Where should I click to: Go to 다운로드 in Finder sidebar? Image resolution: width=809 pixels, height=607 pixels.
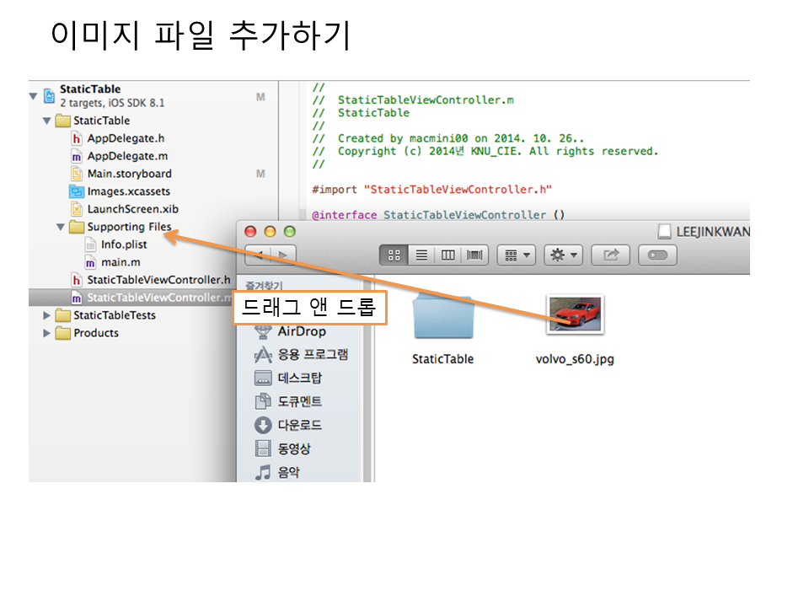[x=299, y=426]
